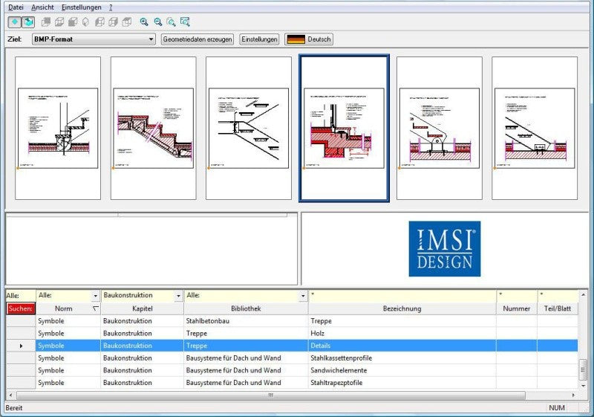The width and height of the screenshot is (594, 417).
Task: Select the Stahlbetonbau library cell
Action: point(246,321)
